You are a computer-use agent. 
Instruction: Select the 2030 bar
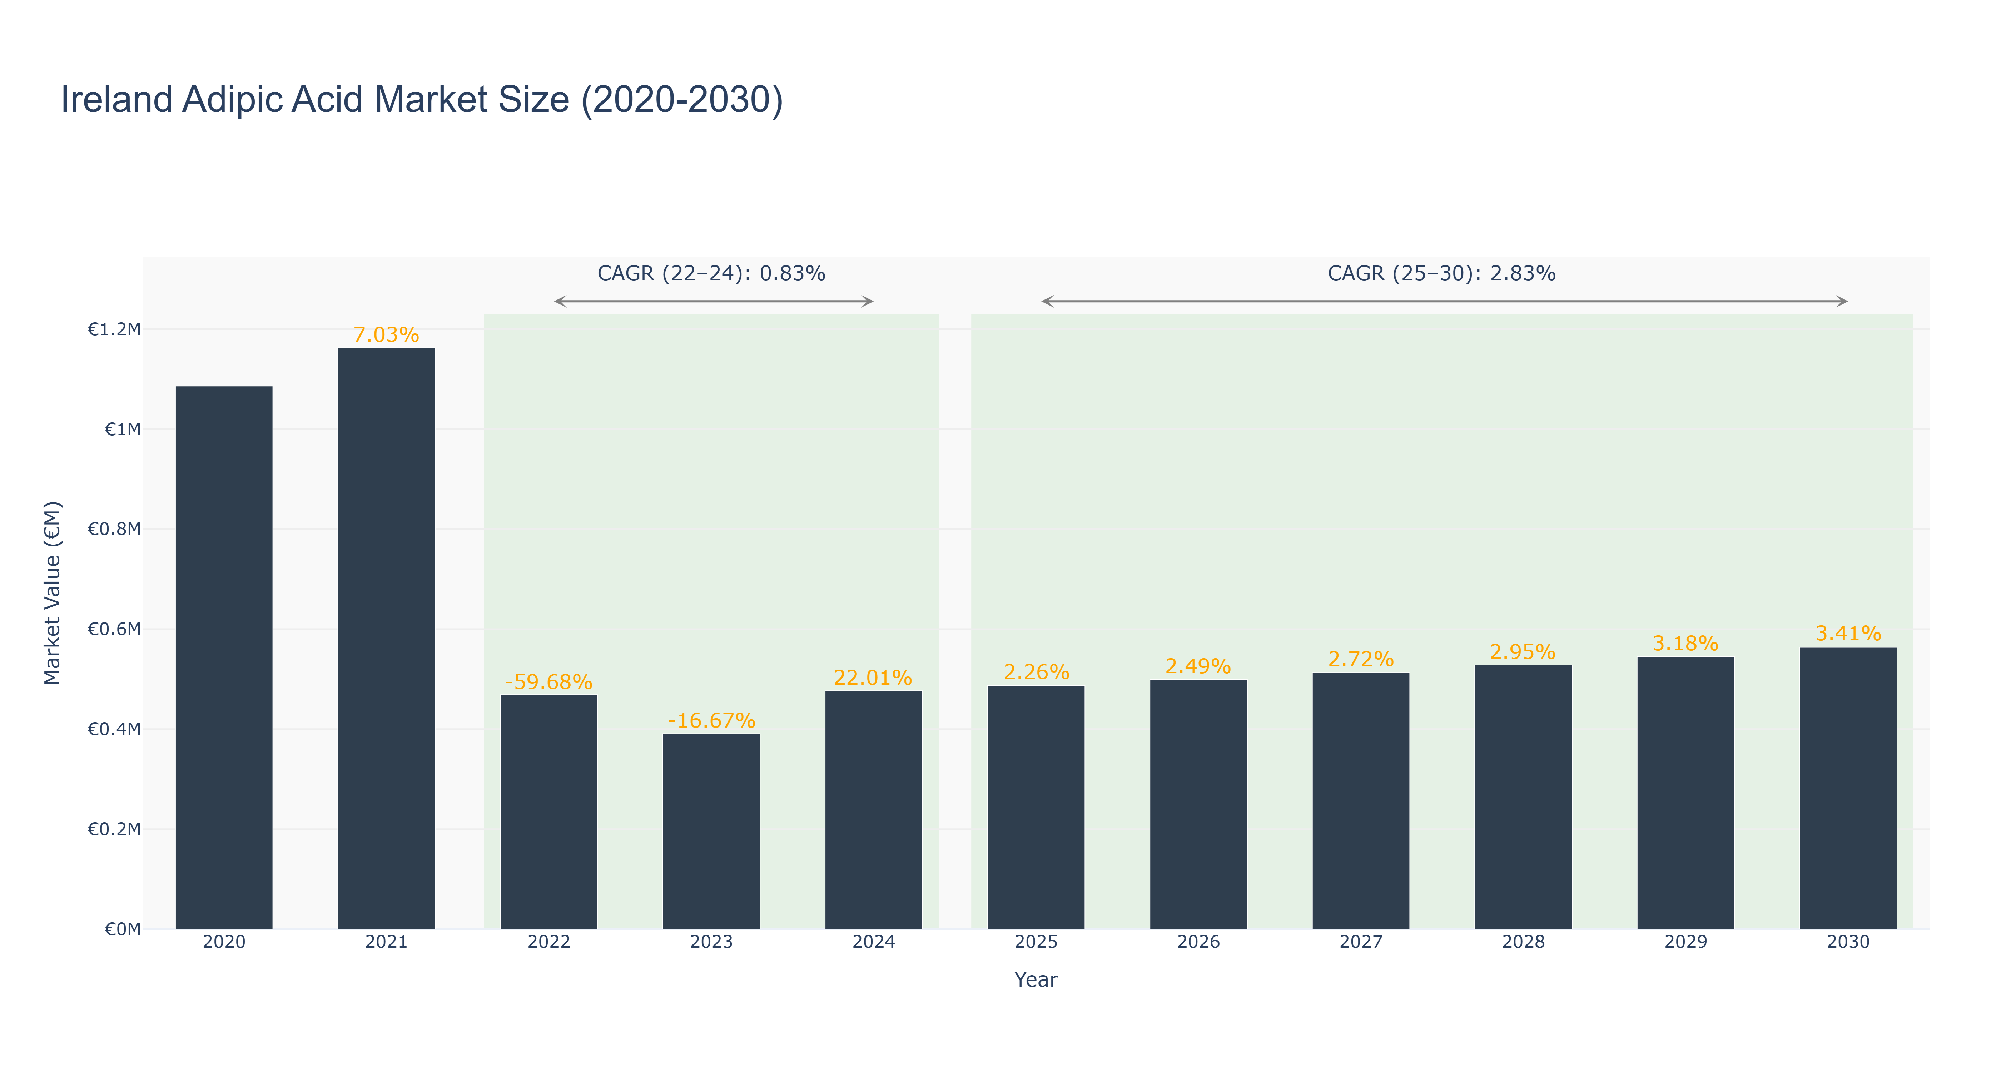pos(1847,789)
